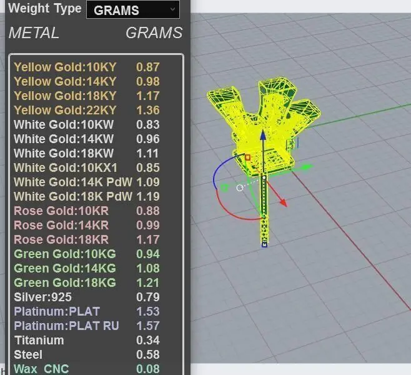Screen dimensions: 411x375
Task: Click the white circle gumball menu handle
Action: click(240, 188)
